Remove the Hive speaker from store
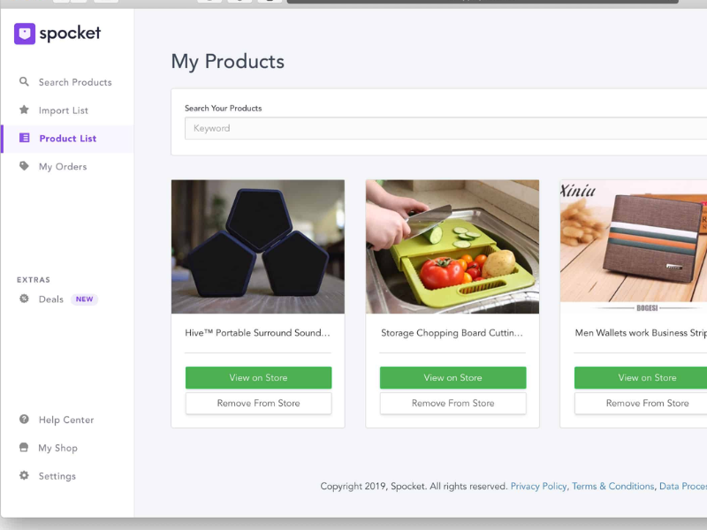This screenshot has height=530, width=707. [x=258, y=404]
